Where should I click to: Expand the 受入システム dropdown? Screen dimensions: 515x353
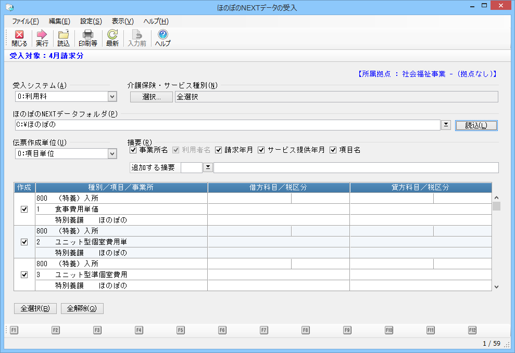[112, 97]
